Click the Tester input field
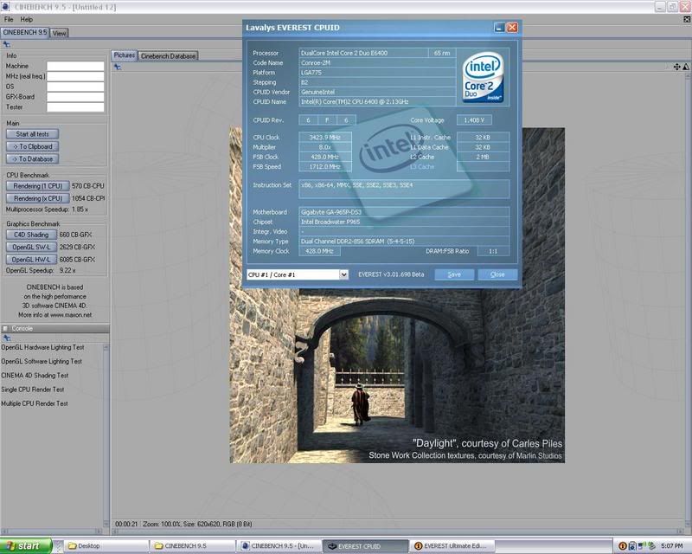 75,107
